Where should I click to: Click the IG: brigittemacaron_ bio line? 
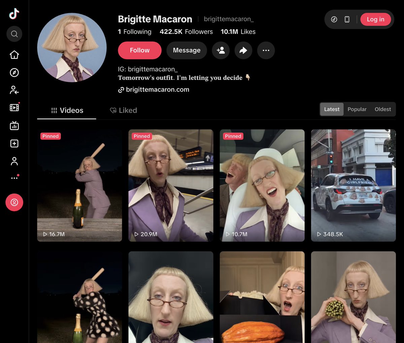pos(148,69)
